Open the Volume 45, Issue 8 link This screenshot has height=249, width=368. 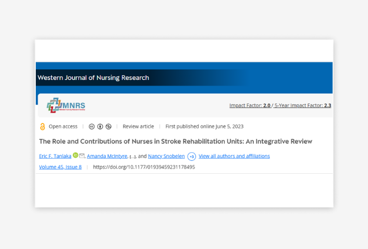(x=60, y=167)
